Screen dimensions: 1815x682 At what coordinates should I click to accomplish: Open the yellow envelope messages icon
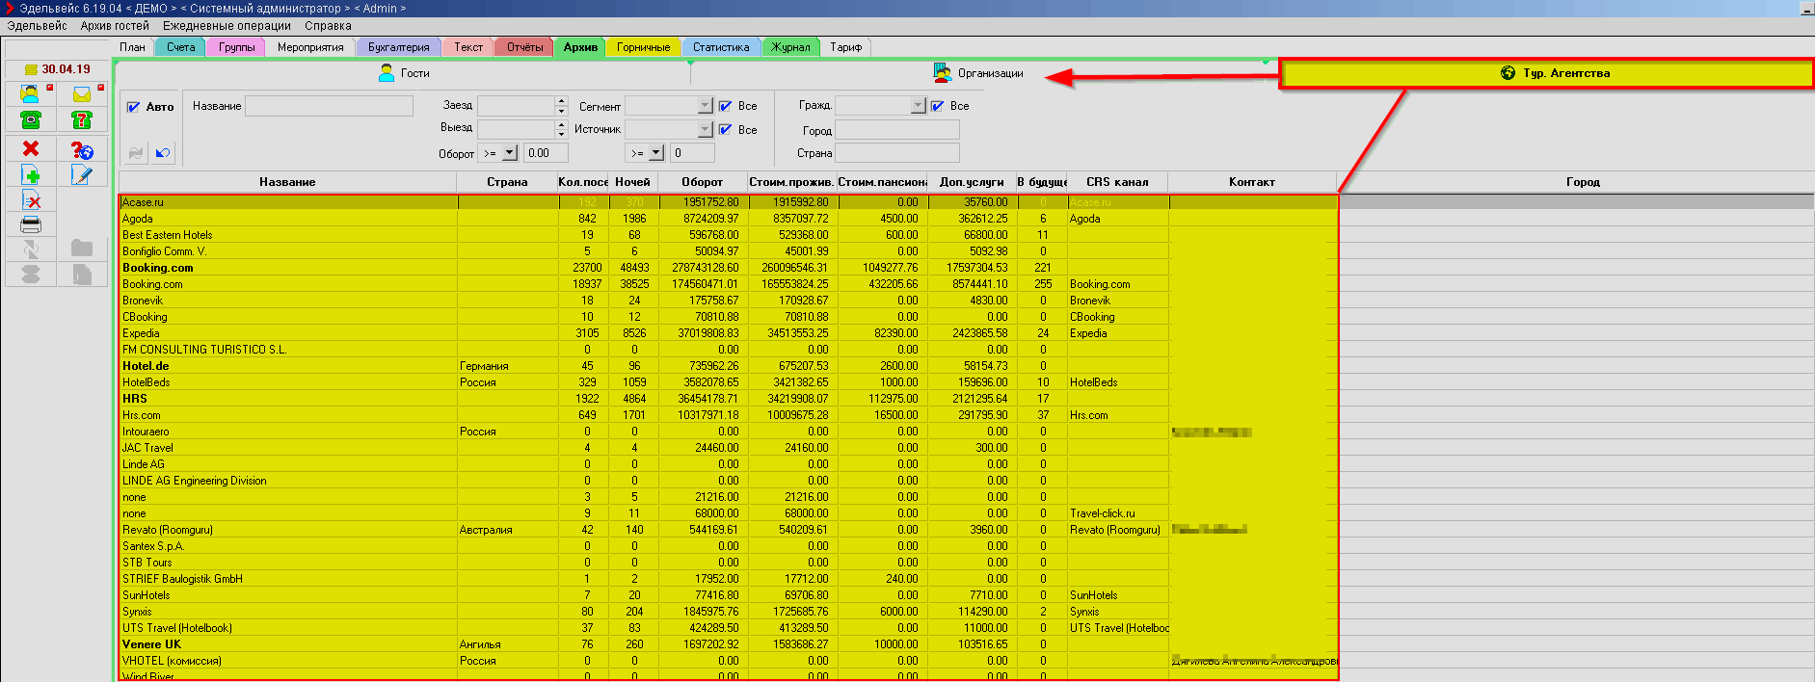coord(82,93)
